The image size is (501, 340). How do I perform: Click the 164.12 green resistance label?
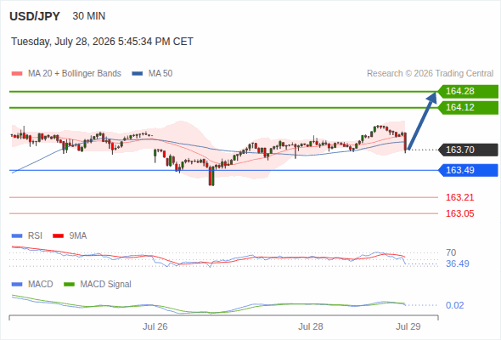click(x=468, y=107)
